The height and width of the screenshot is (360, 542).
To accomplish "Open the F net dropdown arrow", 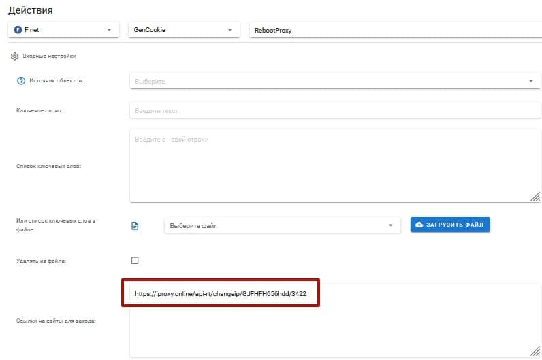I will pos(109,30).
